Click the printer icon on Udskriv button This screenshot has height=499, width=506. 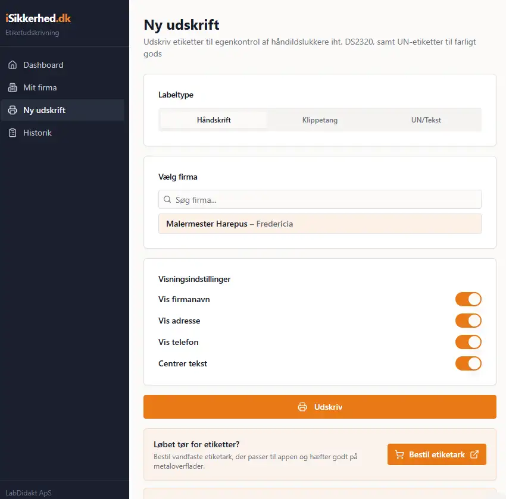302,407
